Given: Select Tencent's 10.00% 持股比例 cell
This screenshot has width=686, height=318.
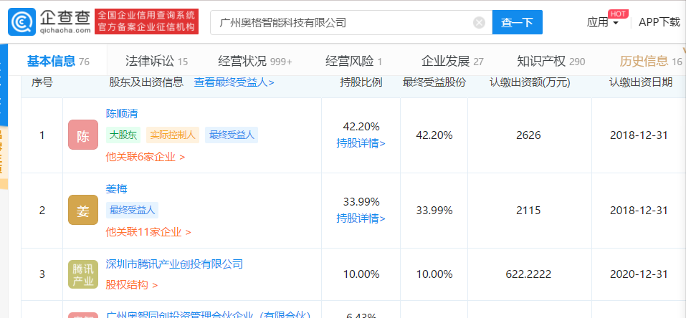Looking at the screenshot, I should click(x=361, y=274).
